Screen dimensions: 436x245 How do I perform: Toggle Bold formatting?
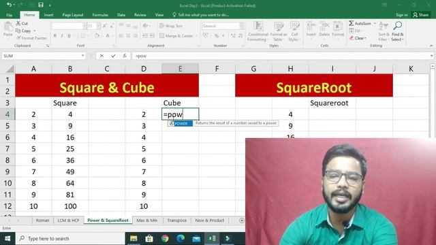coord(55,35)
